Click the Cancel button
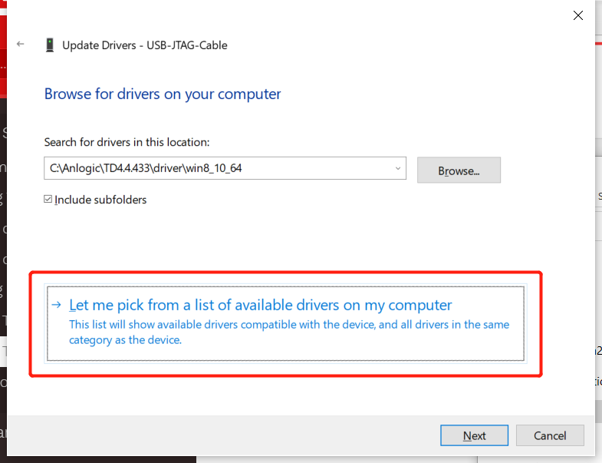The height and width of the screenshot is (463, 602). tap(550, 435)
